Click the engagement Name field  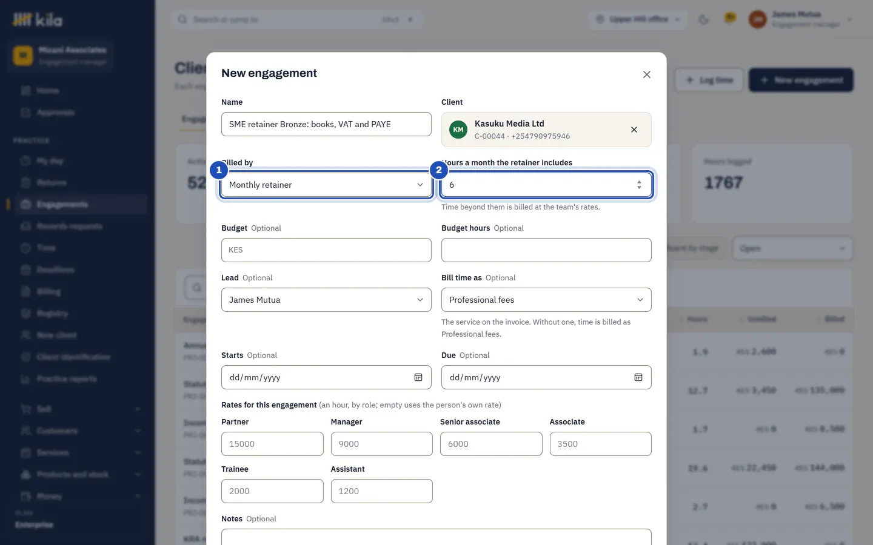(x=326, y=124)
